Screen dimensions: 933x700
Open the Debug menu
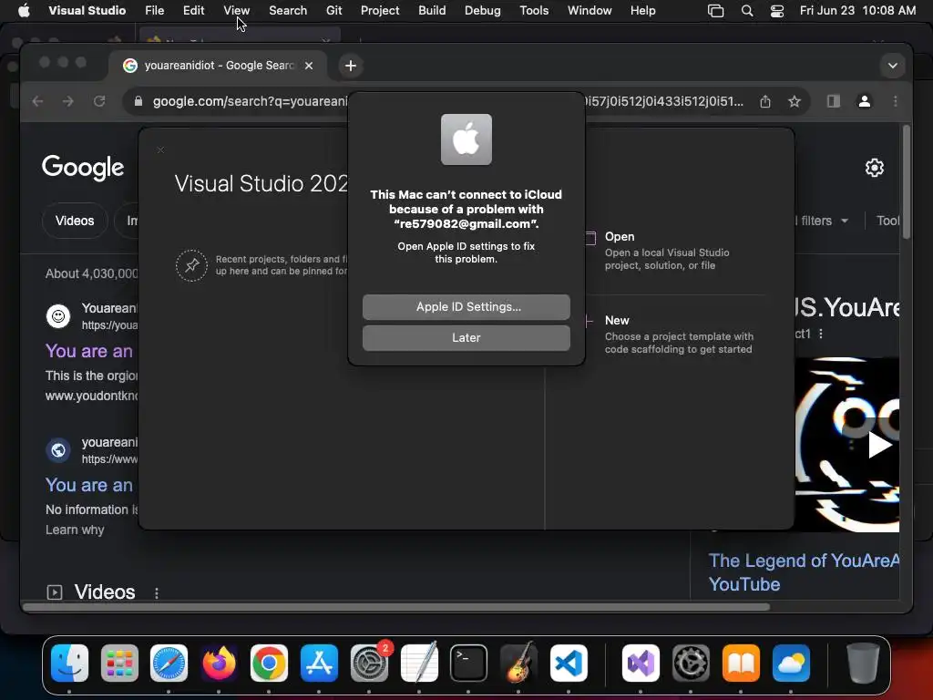tap(483, 10)
